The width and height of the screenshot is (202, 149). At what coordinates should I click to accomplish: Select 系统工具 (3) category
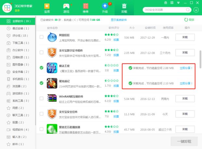pyautogui.click(x=18, y=101)
